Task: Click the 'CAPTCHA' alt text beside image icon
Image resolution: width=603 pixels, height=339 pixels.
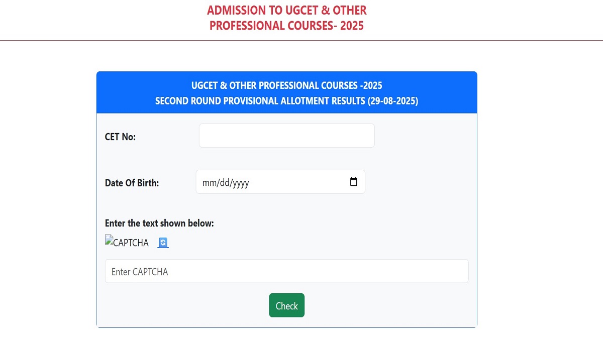Action: click(x=131, y=243)
